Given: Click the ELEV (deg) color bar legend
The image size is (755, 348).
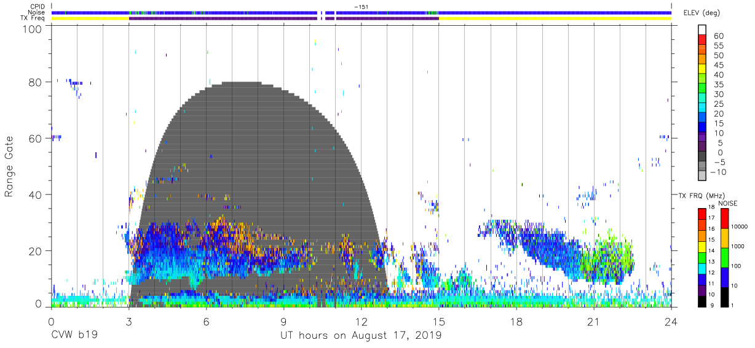Looking at the screenshot, I should 702,102.
